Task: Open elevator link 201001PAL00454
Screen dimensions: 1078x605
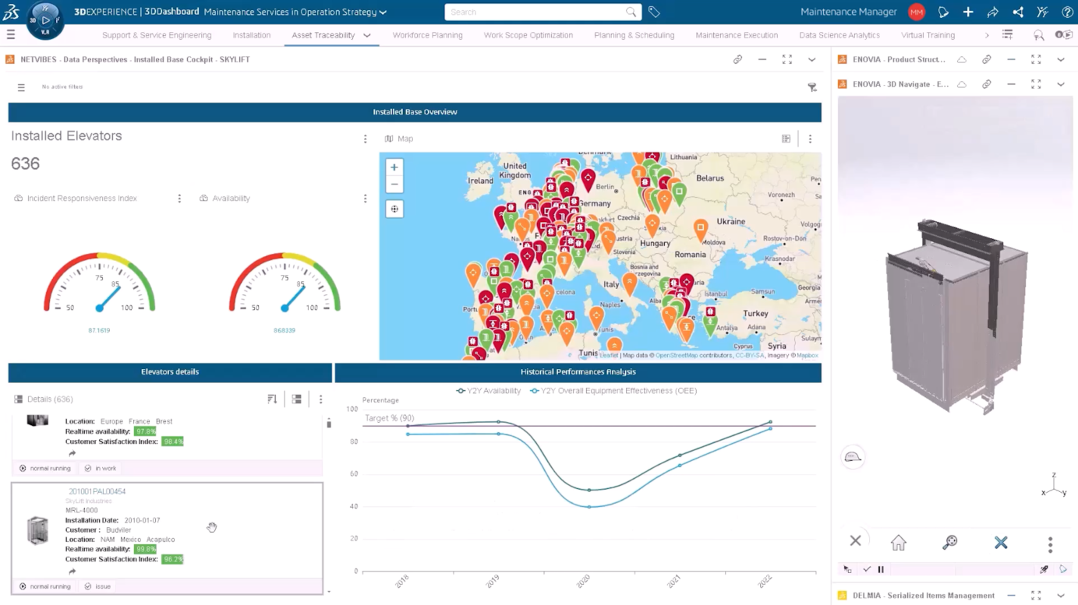Action: point(97,492)
